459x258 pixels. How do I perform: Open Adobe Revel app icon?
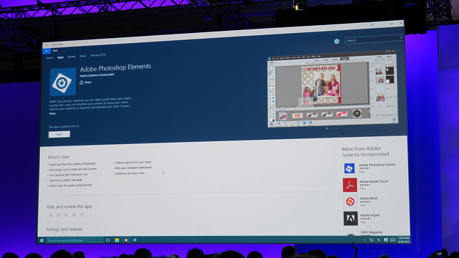point(350,201)
